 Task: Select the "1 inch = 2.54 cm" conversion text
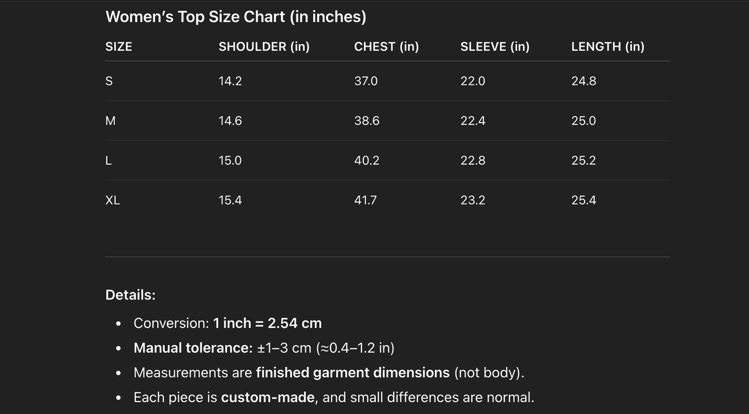(x=267, y=323)
